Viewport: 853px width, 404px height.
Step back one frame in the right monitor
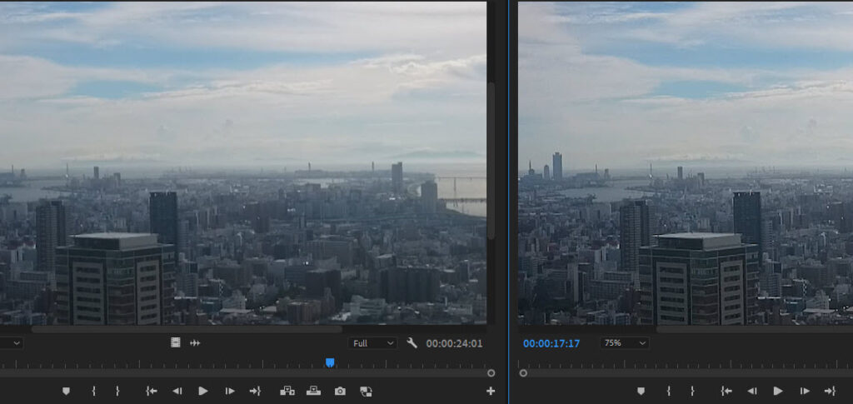point(751,391)
